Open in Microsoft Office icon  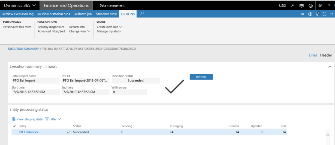tap(311, 14)
